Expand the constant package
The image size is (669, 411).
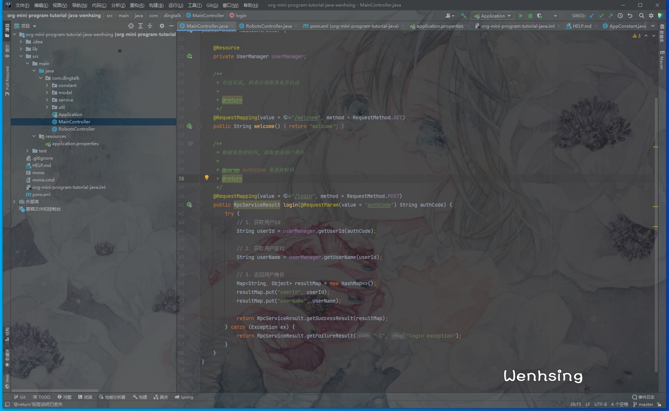(x=47, y=85)
